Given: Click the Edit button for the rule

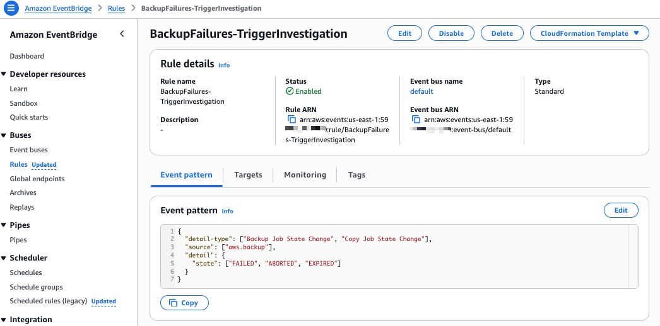Looking at the screenshot, I should [x=404, y=33].
